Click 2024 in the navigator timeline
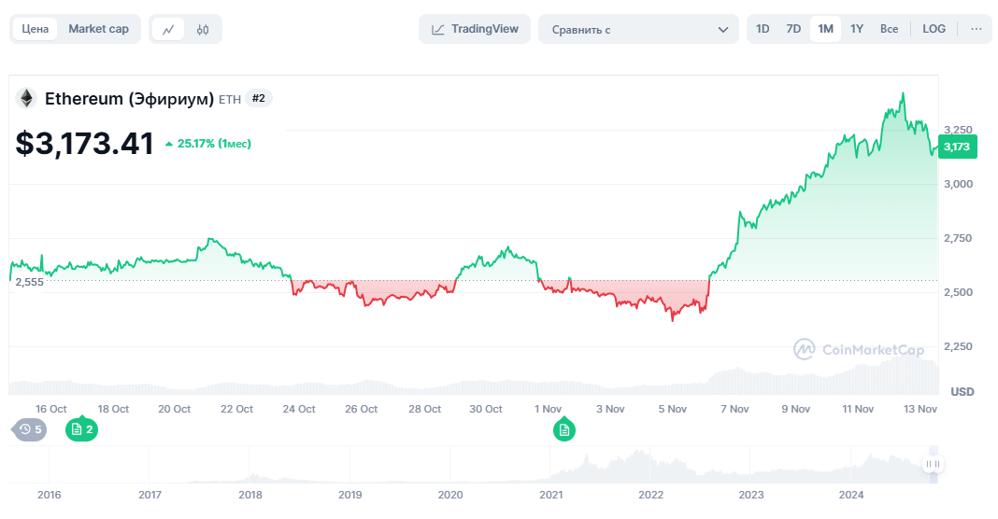The height and width of the screenshot is (519, 998). point(851,495)
